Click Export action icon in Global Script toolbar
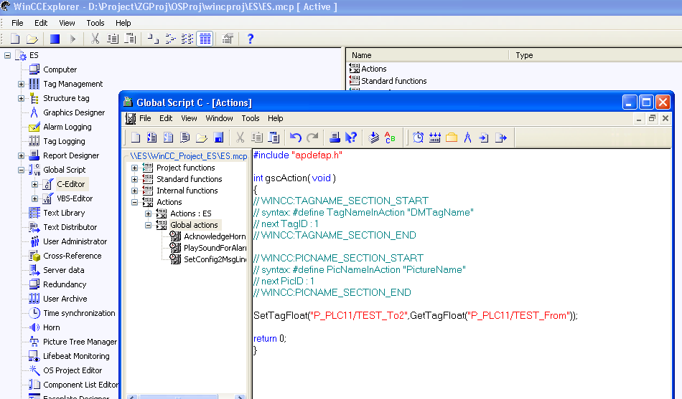This screenshot has width=682, height=399. click(x=501, y=138)
